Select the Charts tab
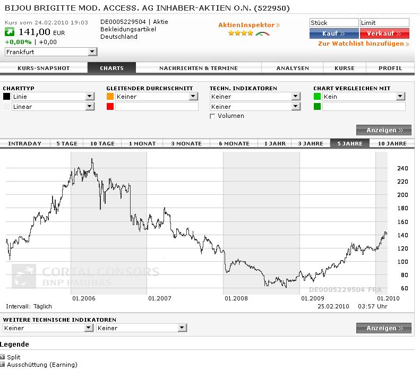The width and height of the screenshot is (420, 370). pos(112,68)
